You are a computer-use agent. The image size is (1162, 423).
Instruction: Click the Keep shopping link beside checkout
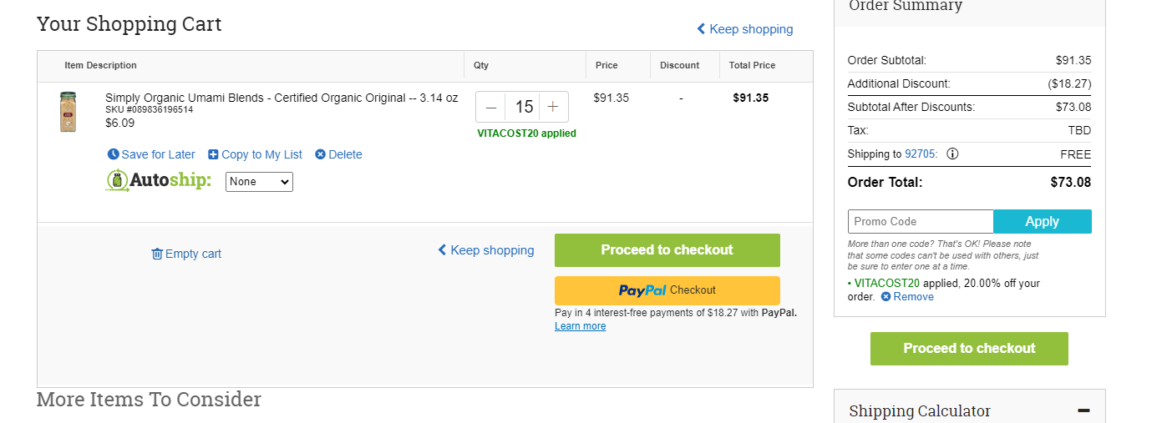tap(486, 250)
